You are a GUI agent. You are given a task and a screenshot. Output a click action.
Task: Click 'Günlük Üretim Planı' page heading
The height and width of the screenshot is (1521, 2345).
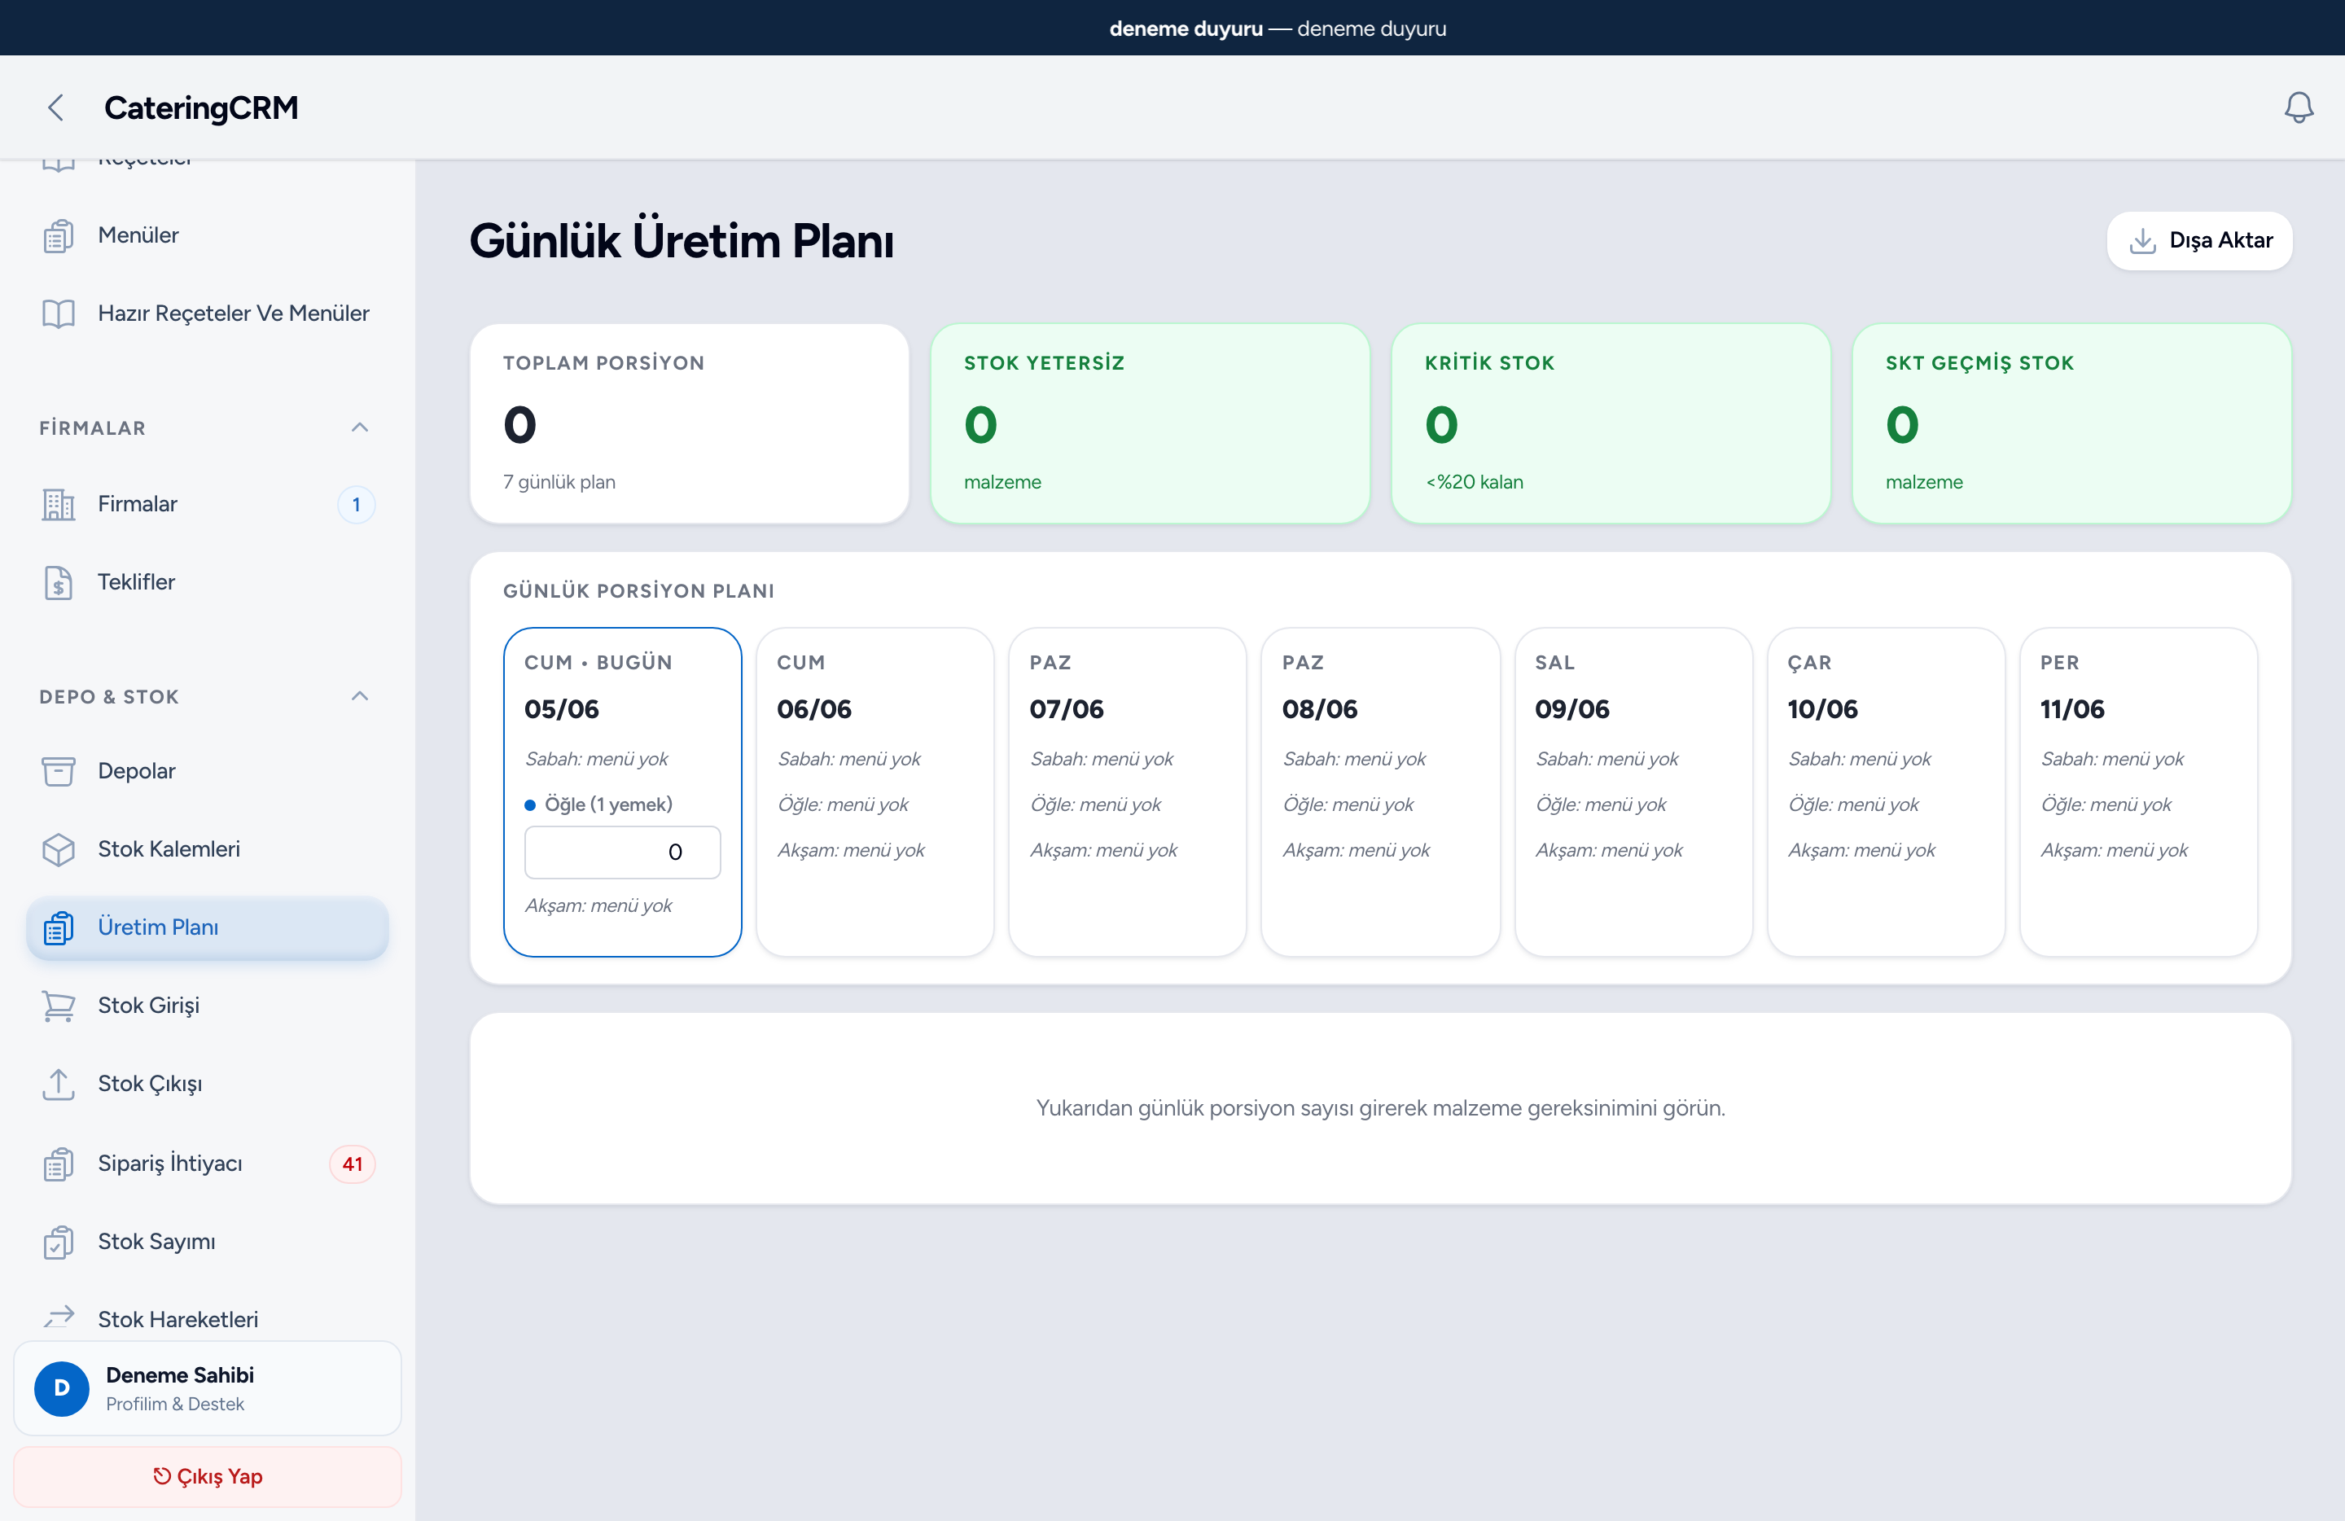pyautogui.click(x=682, y=240)
